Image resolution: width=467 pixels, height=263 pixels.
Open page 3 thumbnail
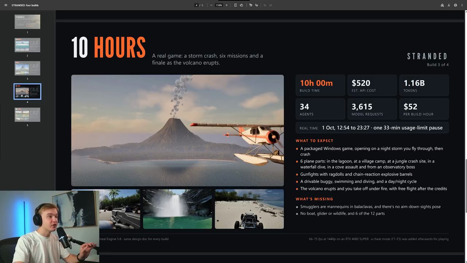click(27, 68)
